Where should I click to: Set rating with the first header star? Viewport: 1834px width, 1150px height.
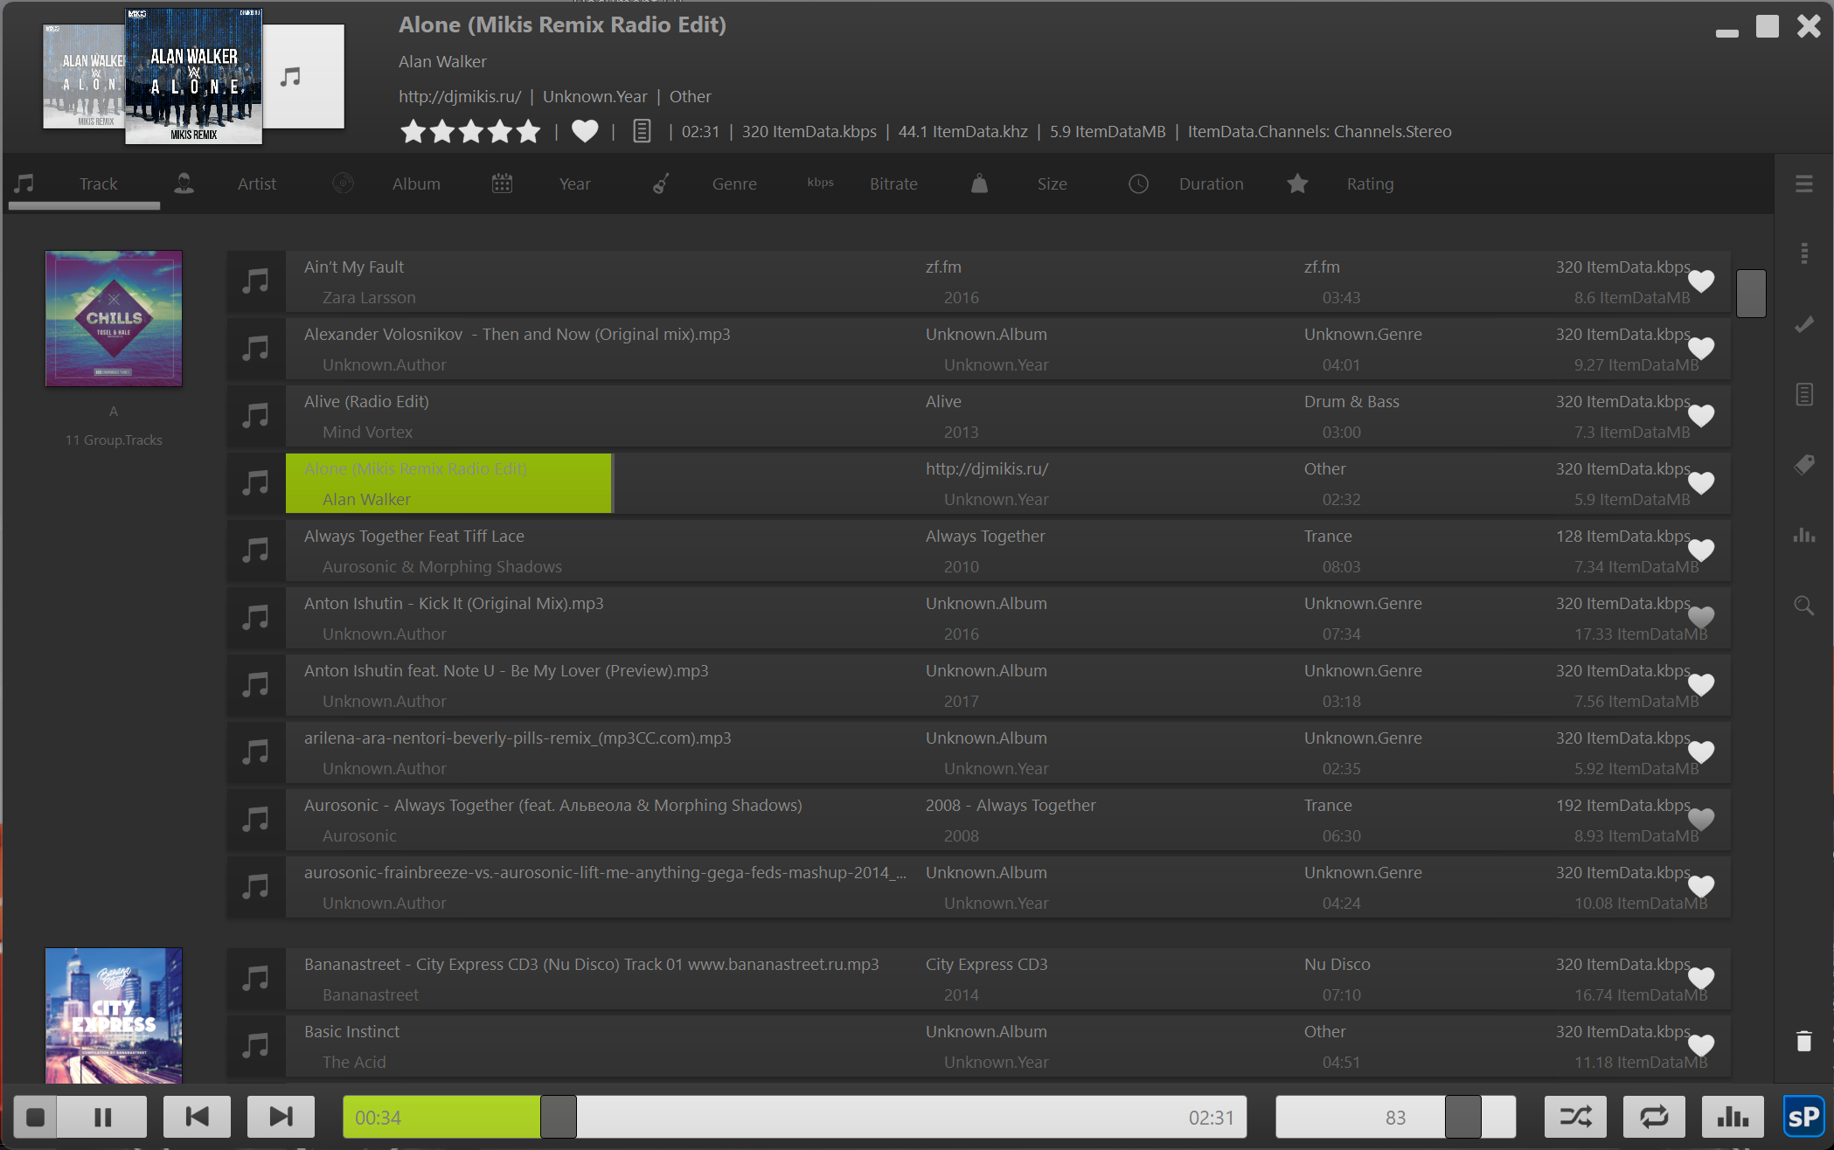413,131
